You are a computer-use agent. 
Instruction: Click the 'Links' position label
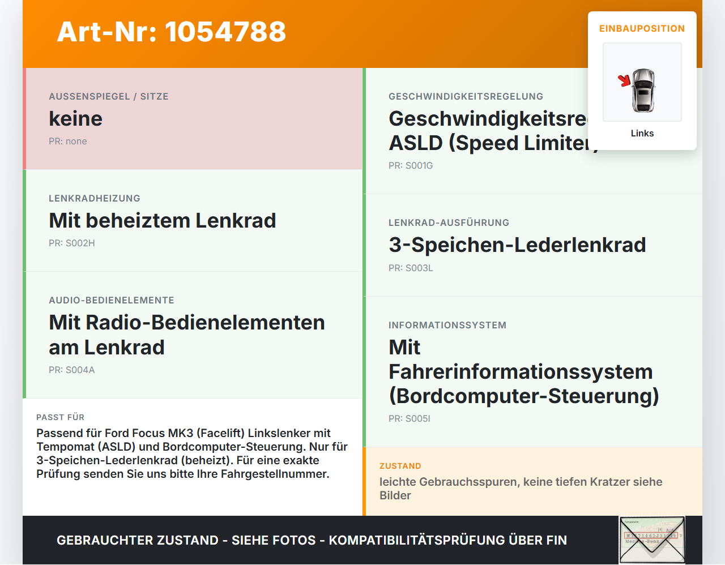click(x=642, y=133)
